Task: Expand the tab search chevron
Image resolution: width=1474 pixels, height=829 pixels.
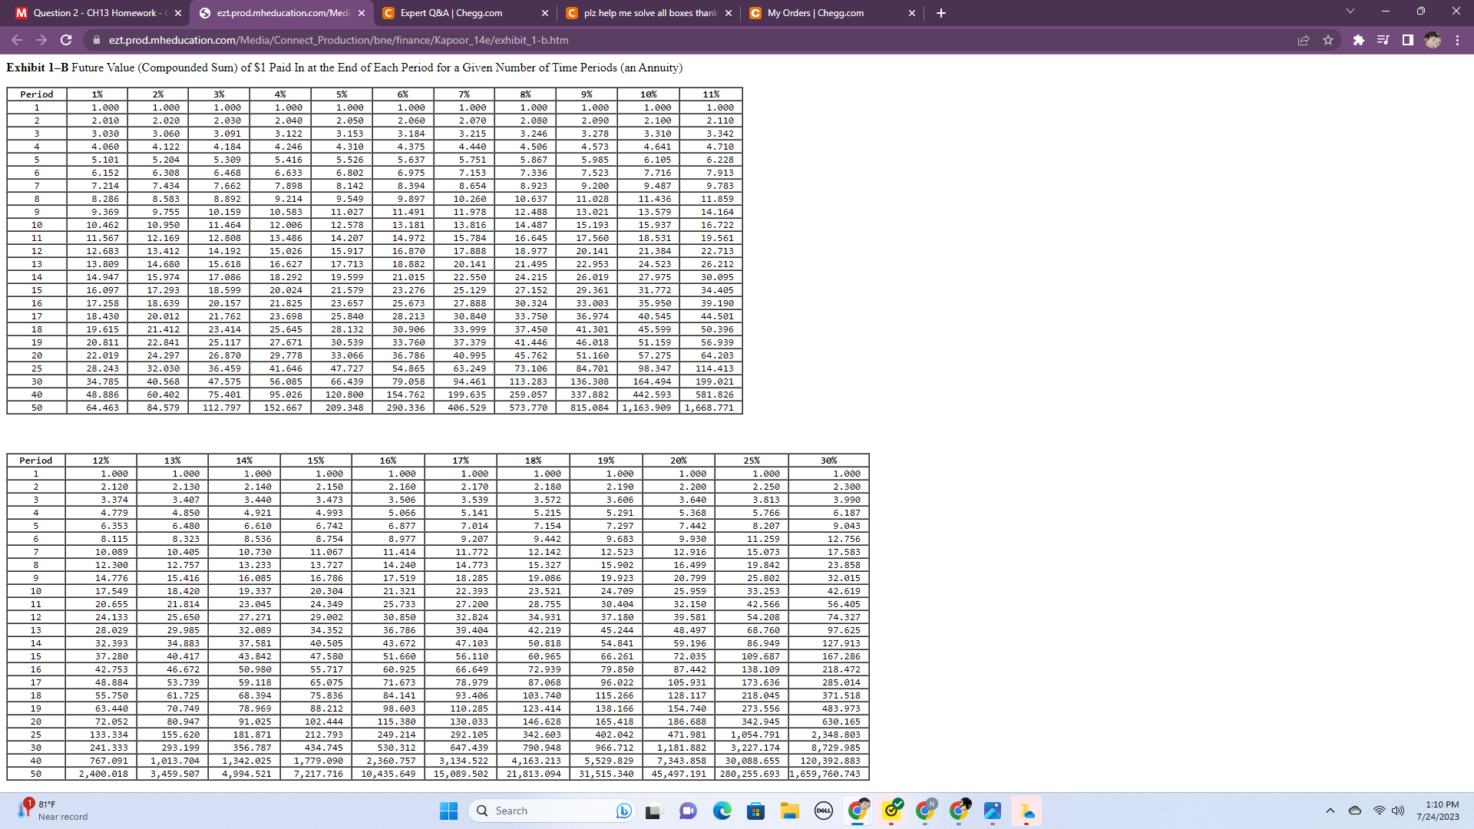Action: point(1350,12)
